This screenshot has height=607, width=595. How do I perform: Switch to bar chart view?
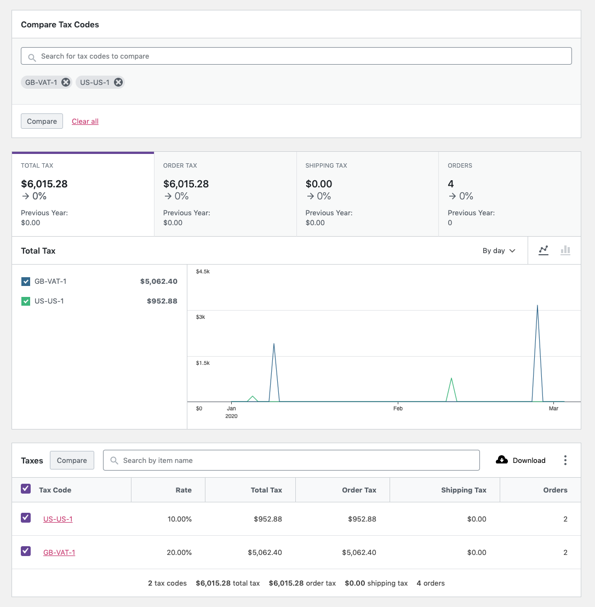pos(565,250)
